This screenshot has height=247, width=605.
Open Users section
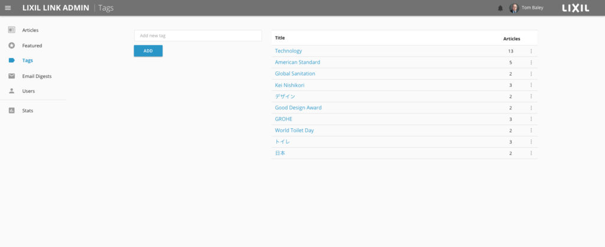(x=28, y=91)
